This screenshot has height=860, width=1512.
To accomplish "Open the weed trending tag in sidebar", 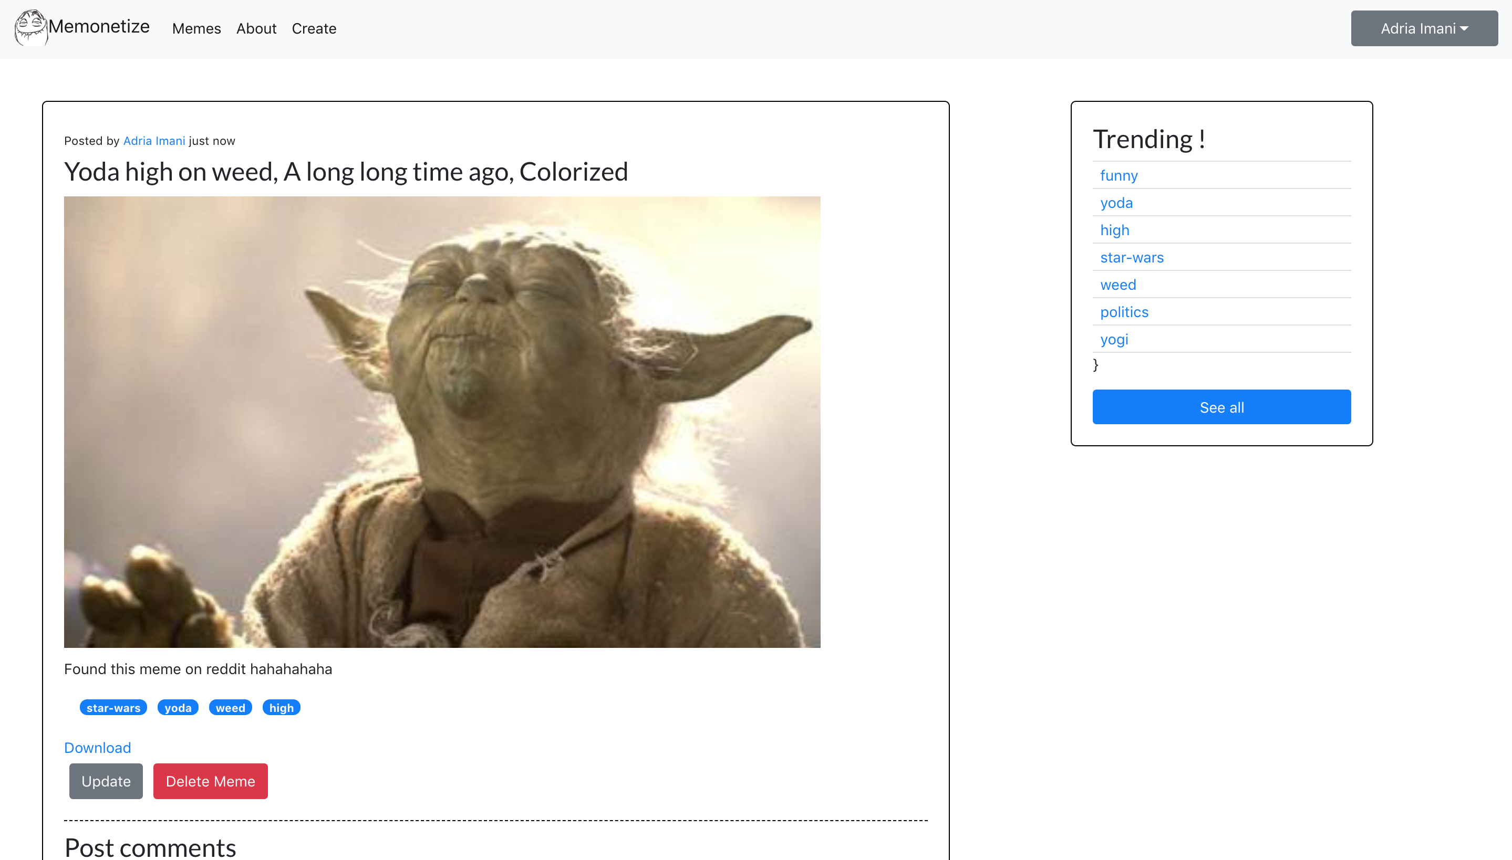I will tap(1118, 285).
